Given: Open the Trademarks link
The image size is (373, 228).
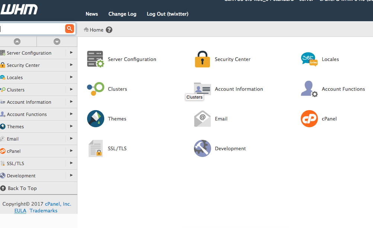Looking at the screenshot, I should 44,211.
